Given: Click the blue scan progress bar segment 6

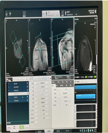Looking at the screenshot, I should [95, 87].
